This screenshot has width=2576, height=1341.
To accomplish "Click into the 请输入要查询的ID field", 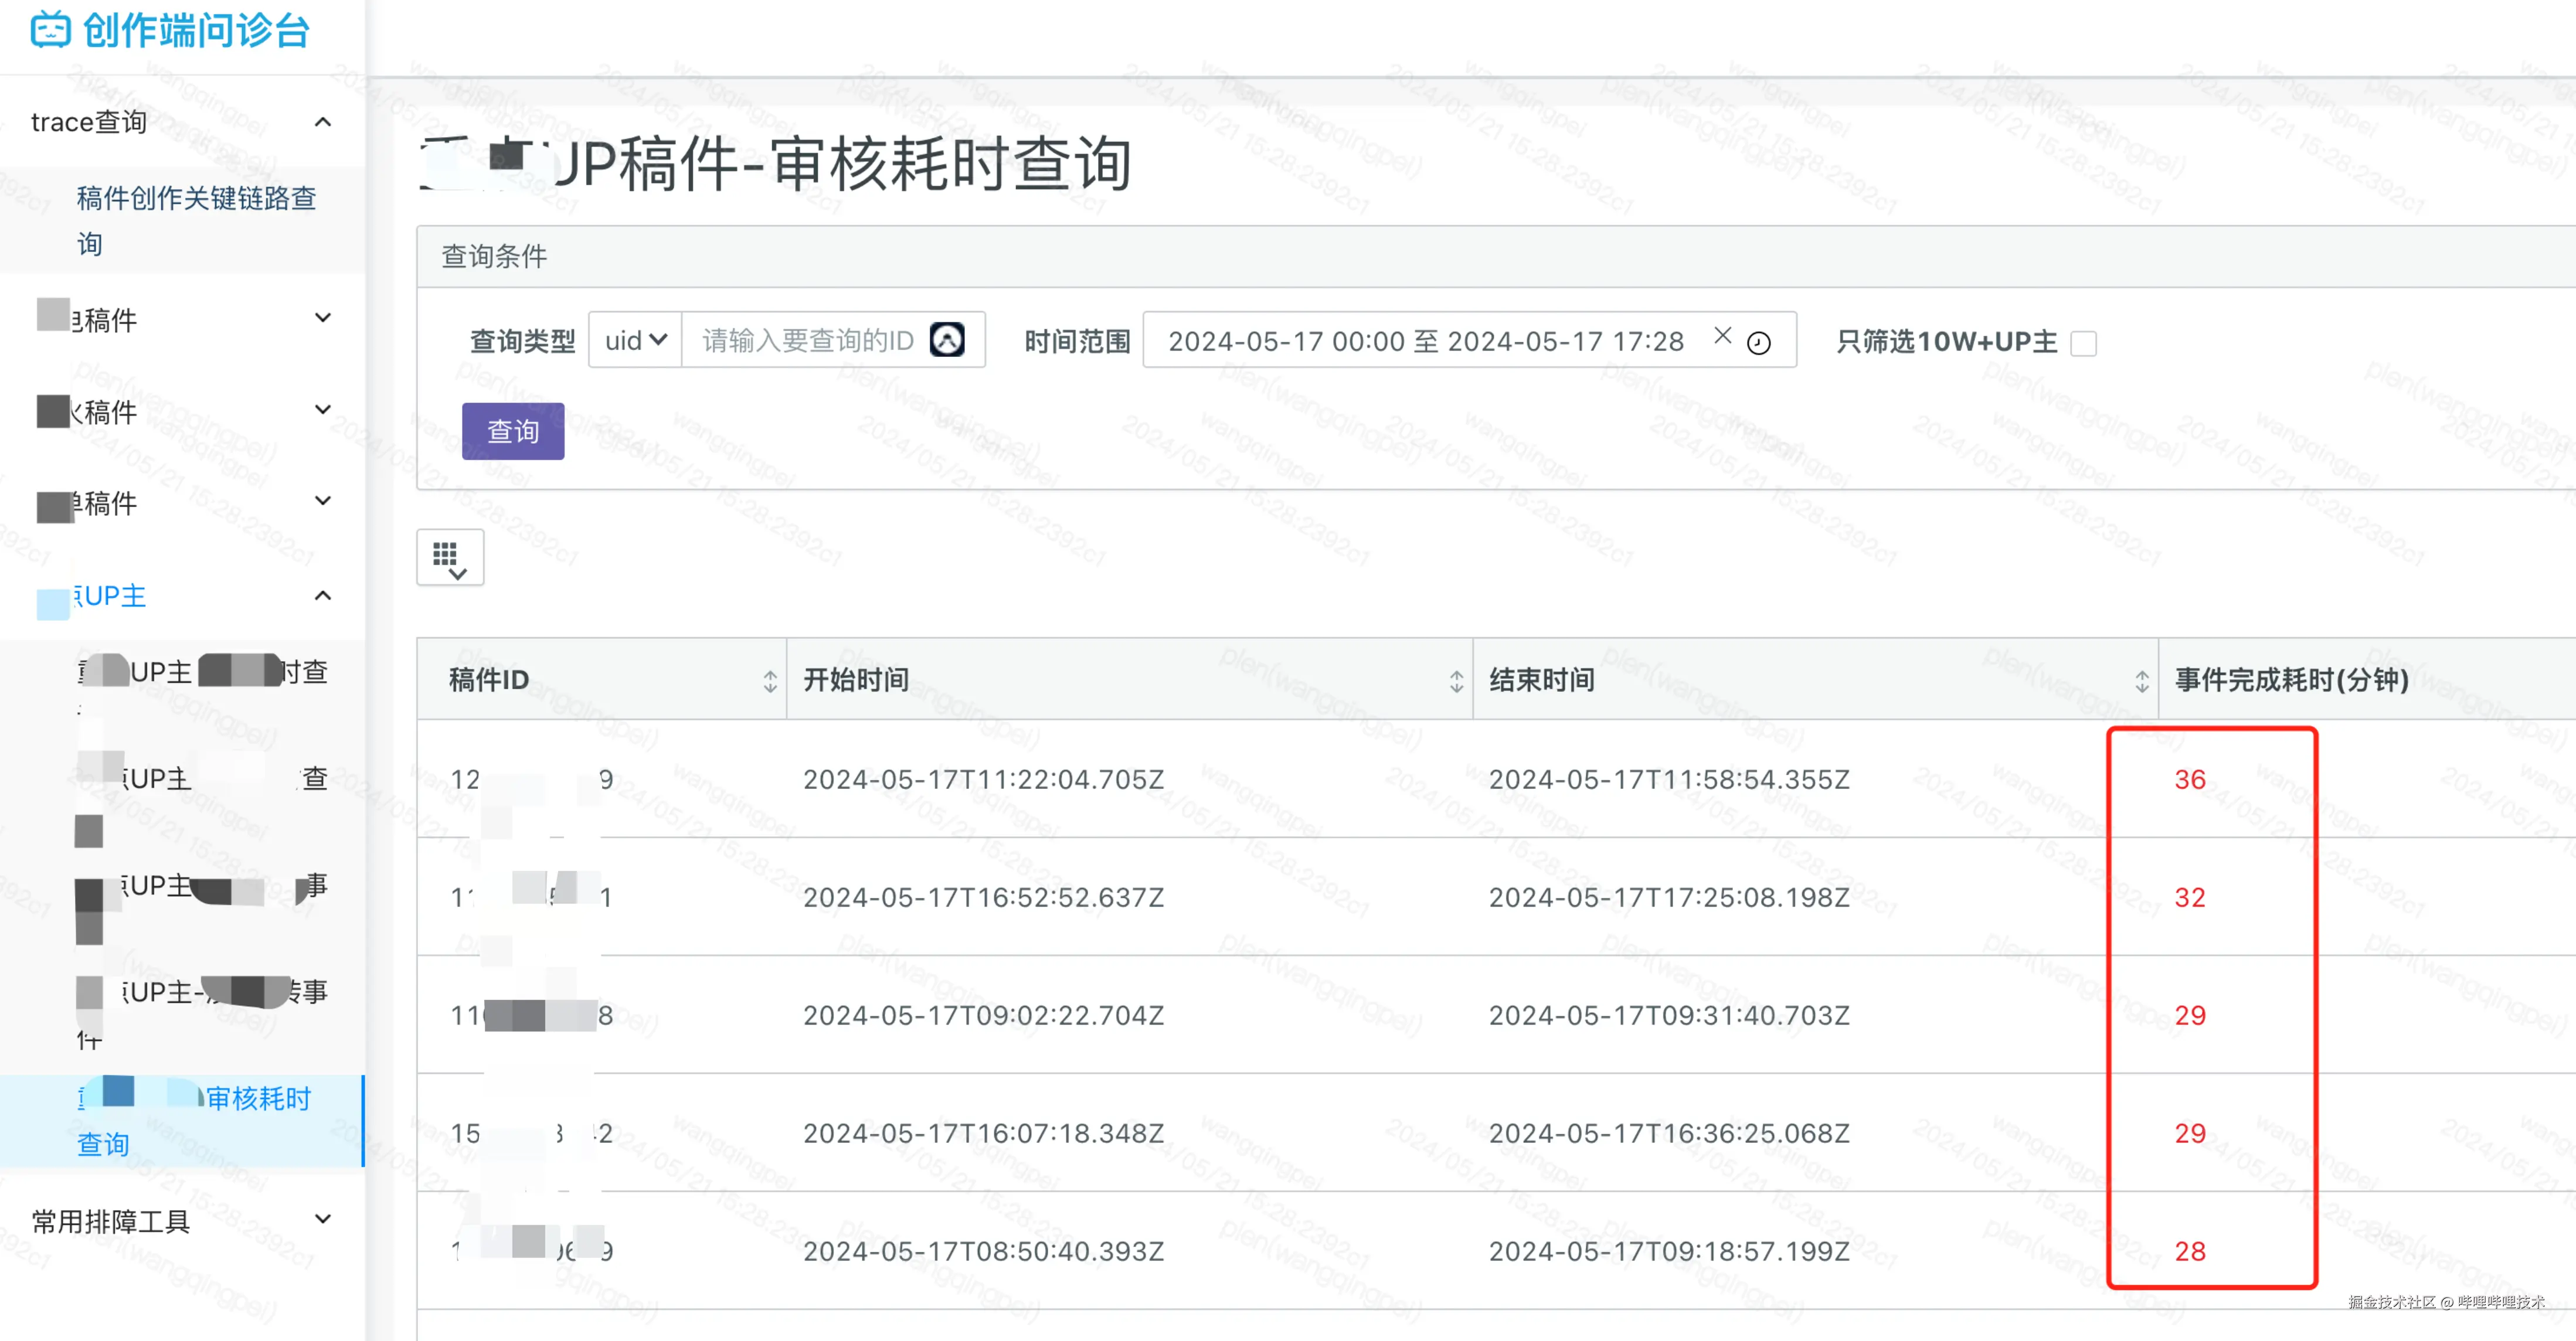I will point(808,341).
